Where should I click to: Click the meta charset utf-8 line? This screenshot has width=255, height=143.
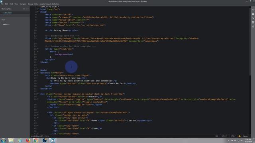(x=59, y=15)
